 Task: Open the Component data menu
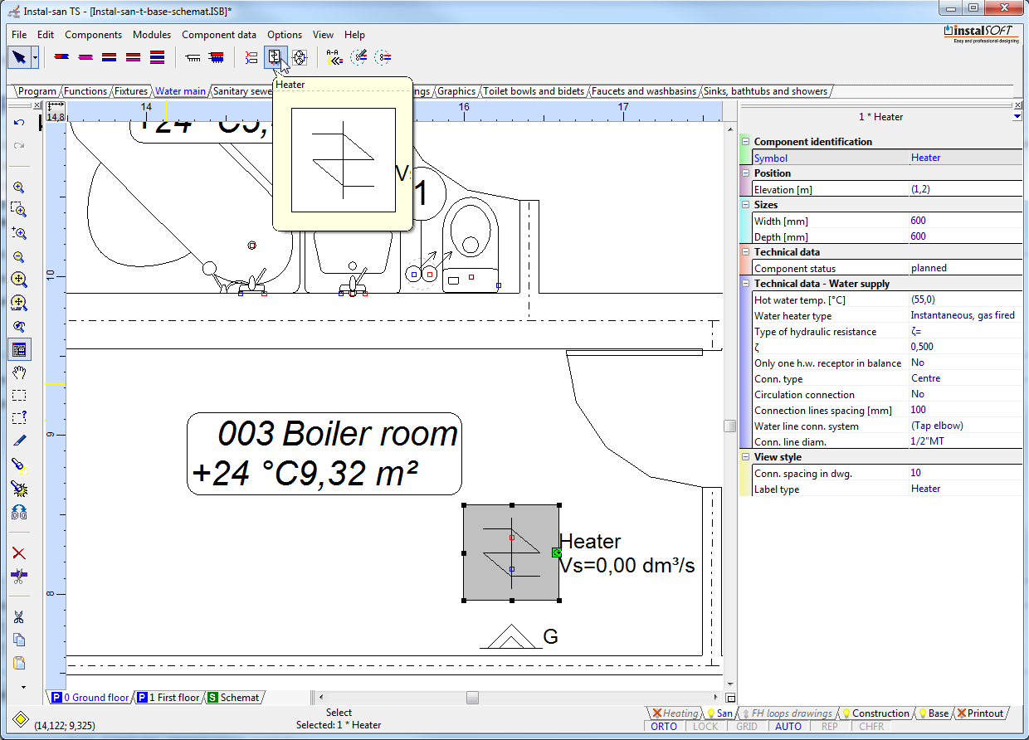pos(219,35)
